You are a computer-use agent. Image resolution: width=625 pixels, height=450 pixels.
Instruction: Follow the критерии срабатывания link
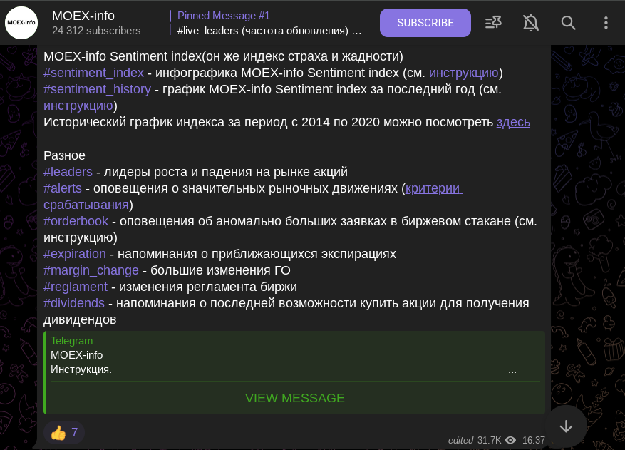click(434, 188)
